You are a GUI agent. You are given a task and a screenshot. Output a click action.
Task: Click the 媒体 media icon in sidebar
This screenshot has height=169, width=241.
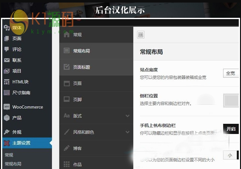pyautogui.click(x=7, y=28)
